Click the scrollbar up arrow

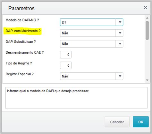point(147,18)
